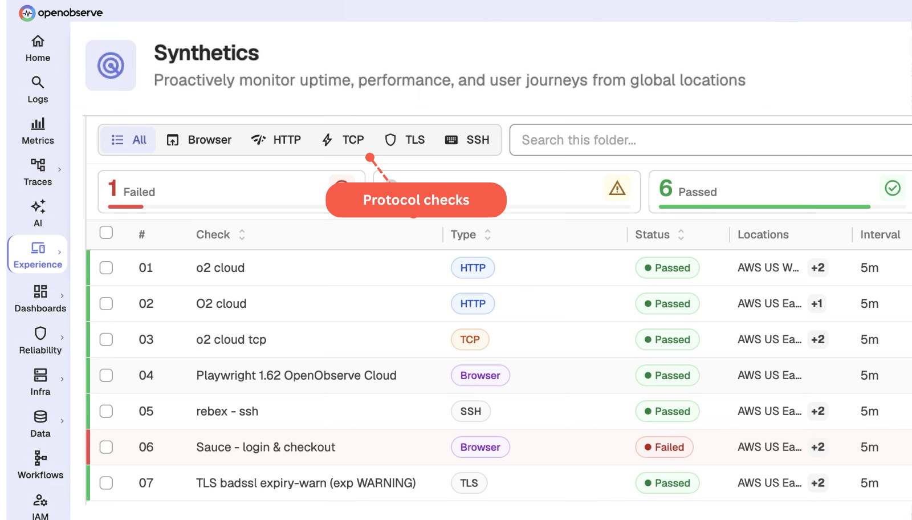Click the warning triangle icon
Viewport: 912px width, 520px height.
coord(617,188)
